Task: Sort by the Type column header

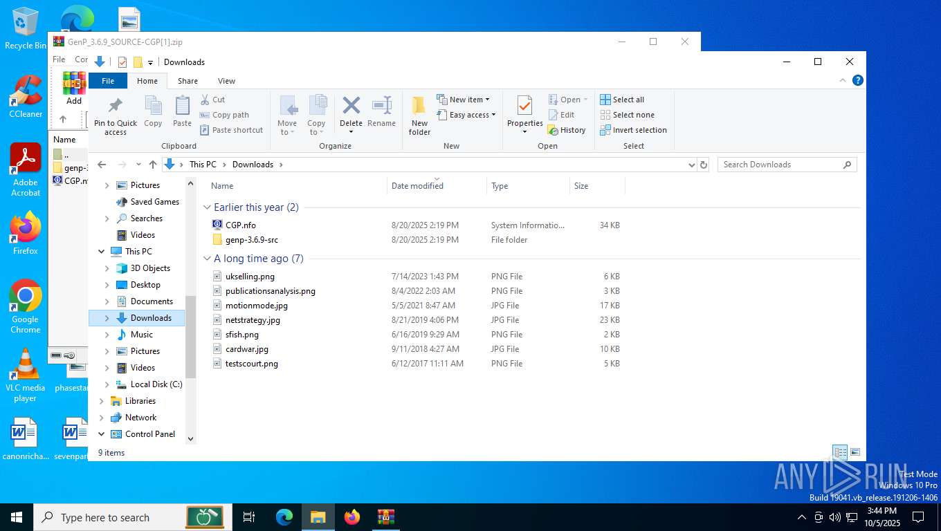Action: 529,186
